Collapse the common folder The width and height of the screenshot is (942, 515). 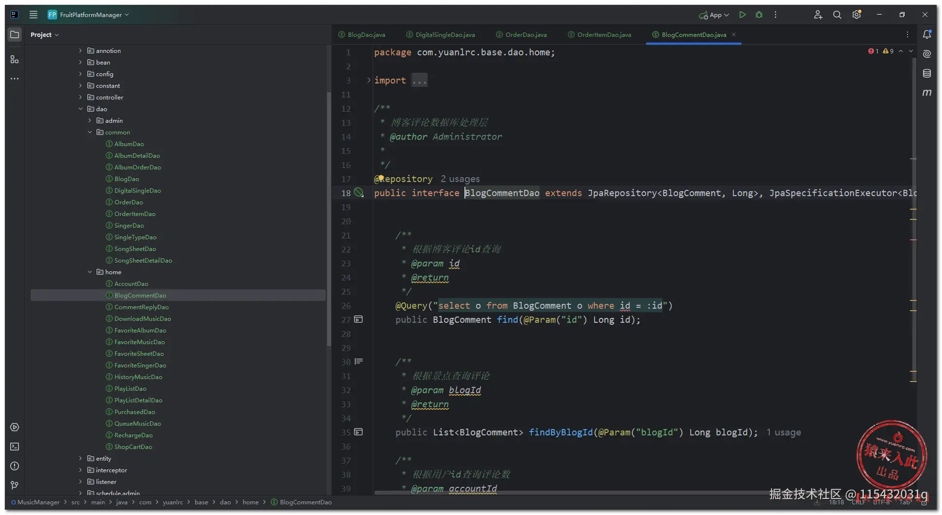(90, 132)
